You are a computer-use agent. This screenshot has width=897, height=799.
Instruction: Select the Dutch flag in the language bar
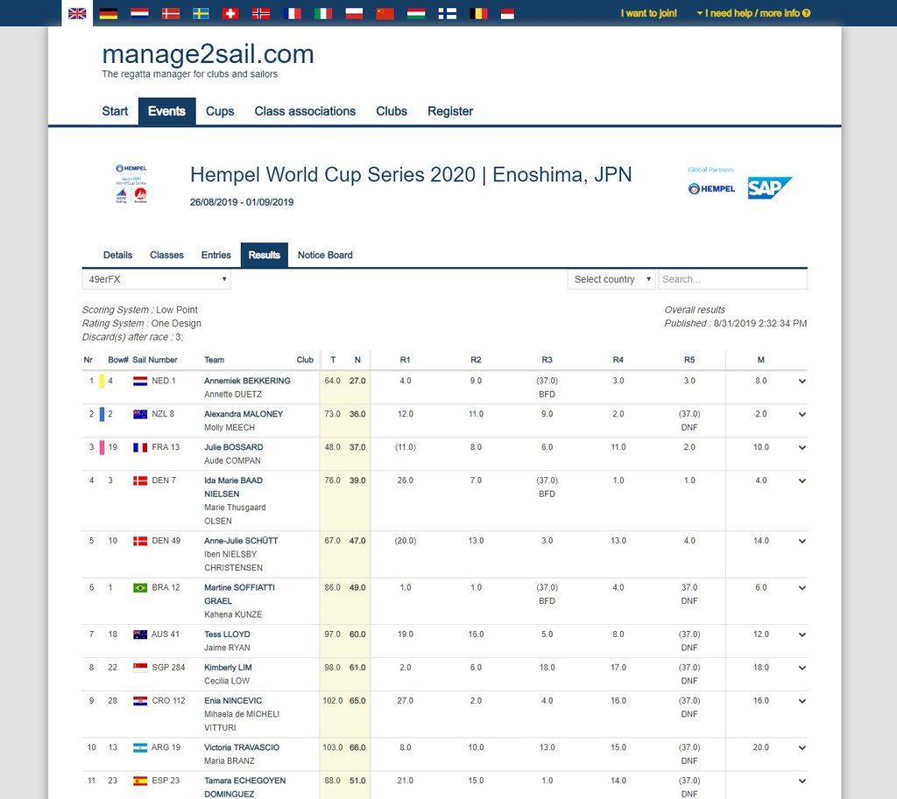pyautogui.click(x=139, y=13)
